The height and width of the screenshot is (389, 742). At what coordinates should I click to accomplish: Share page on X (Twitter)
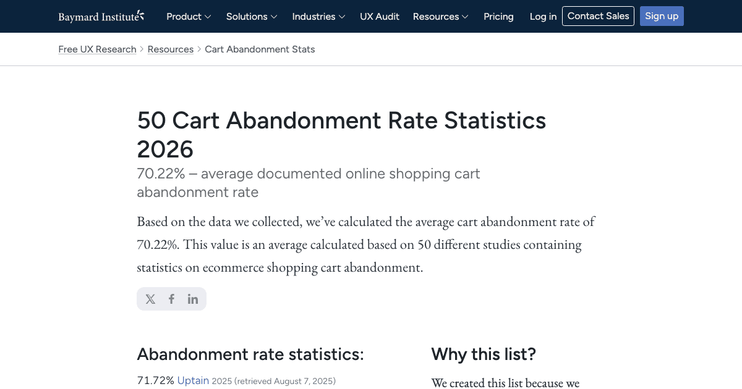150,299
